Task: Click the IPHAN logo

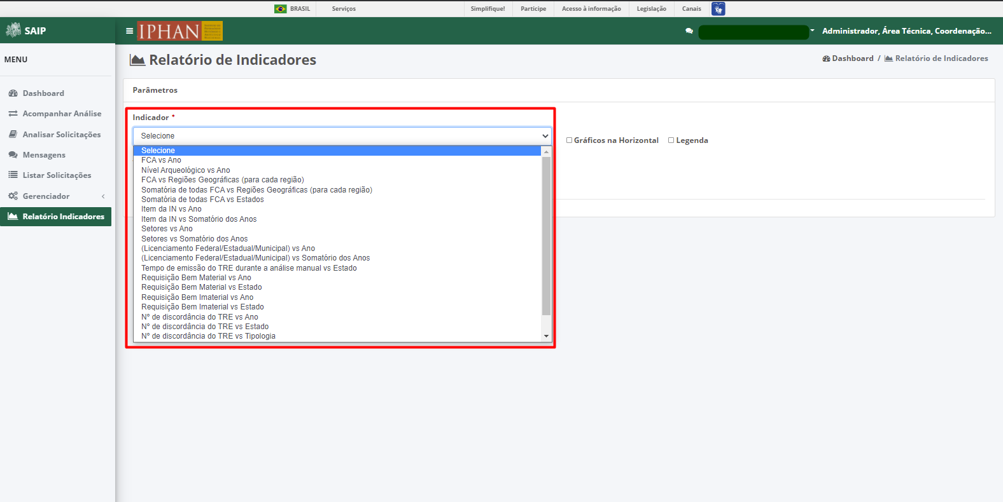Action: 181,31
